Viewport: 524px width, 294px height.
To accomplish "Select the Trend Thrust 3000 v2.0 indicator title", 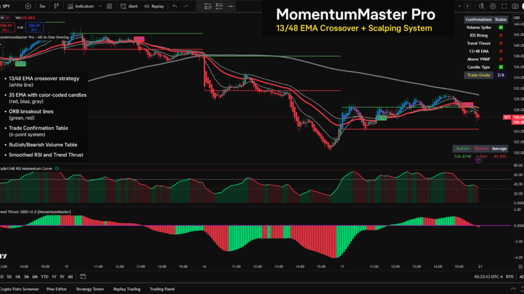I will [35, 212].
